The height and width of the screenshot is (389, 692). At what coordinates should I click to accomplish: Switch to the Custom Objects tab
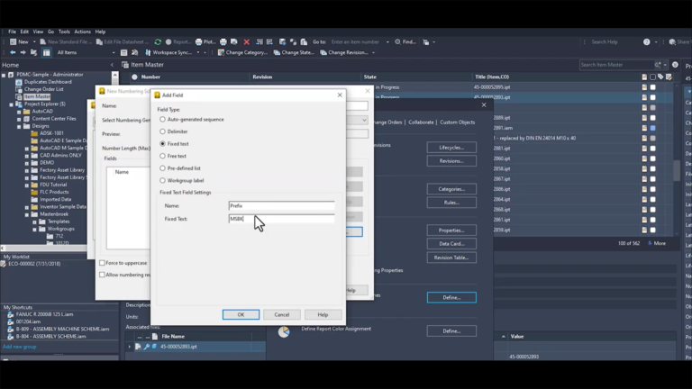coord(457,122)
